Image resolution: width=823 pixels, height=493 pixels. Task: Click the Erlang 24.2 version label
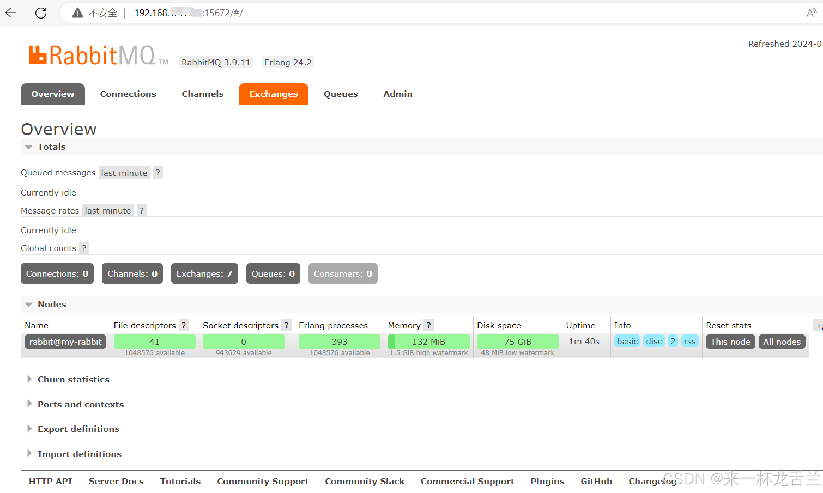pyautogui.click(x=288, y=62)
